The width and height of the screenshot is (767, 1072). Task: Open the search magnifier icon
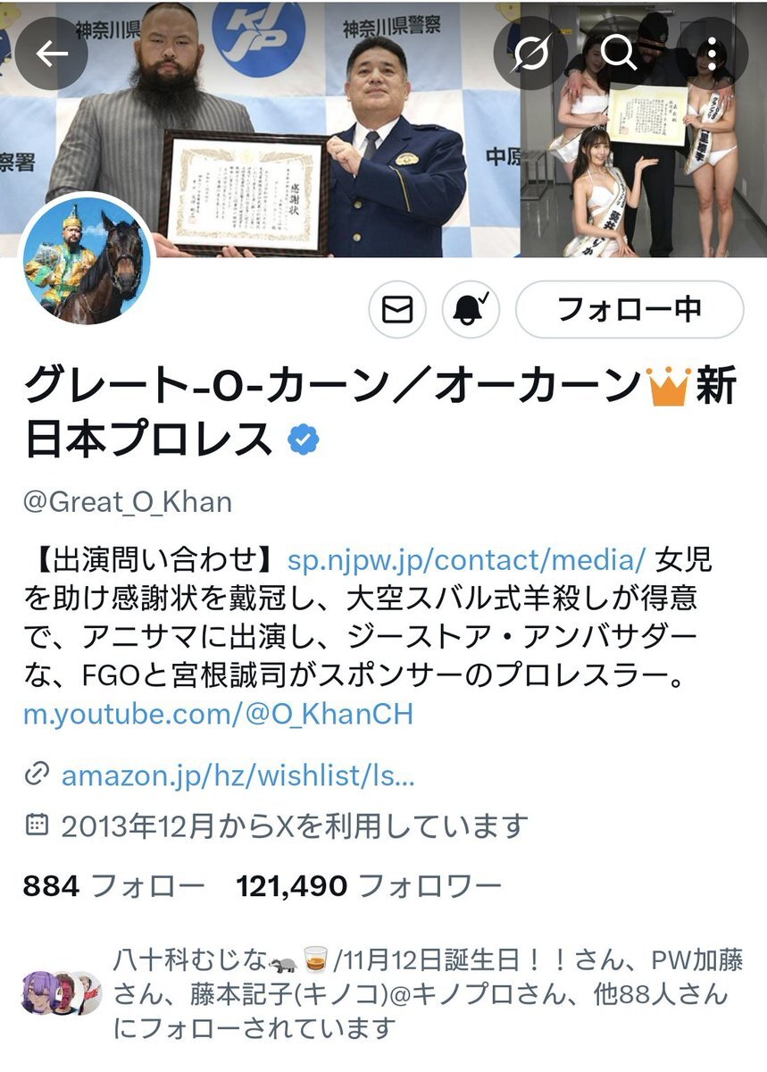(618, 55)
